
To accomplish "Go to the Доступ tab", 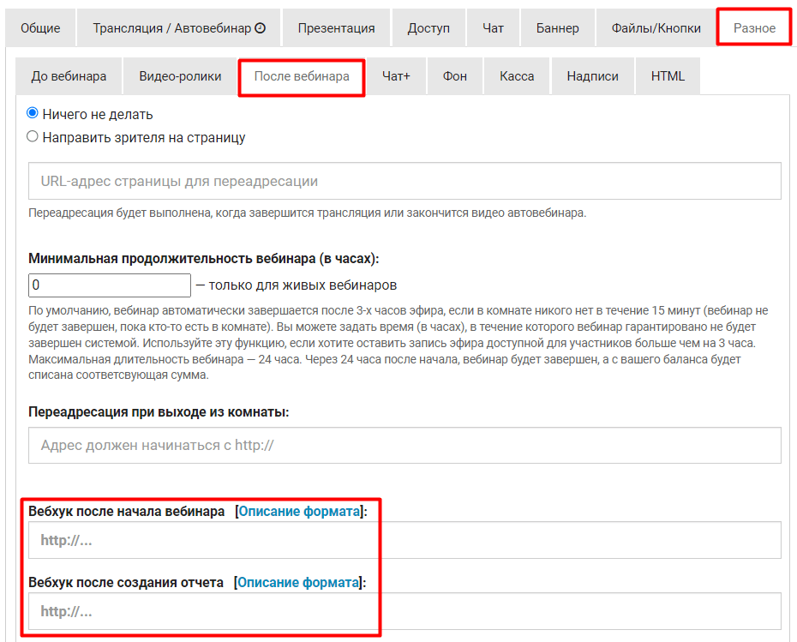I will click(428, 28).
